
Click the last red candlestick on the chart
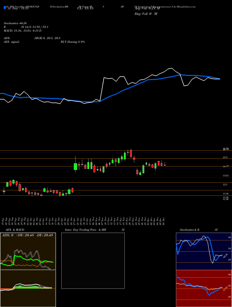point(165,165)
